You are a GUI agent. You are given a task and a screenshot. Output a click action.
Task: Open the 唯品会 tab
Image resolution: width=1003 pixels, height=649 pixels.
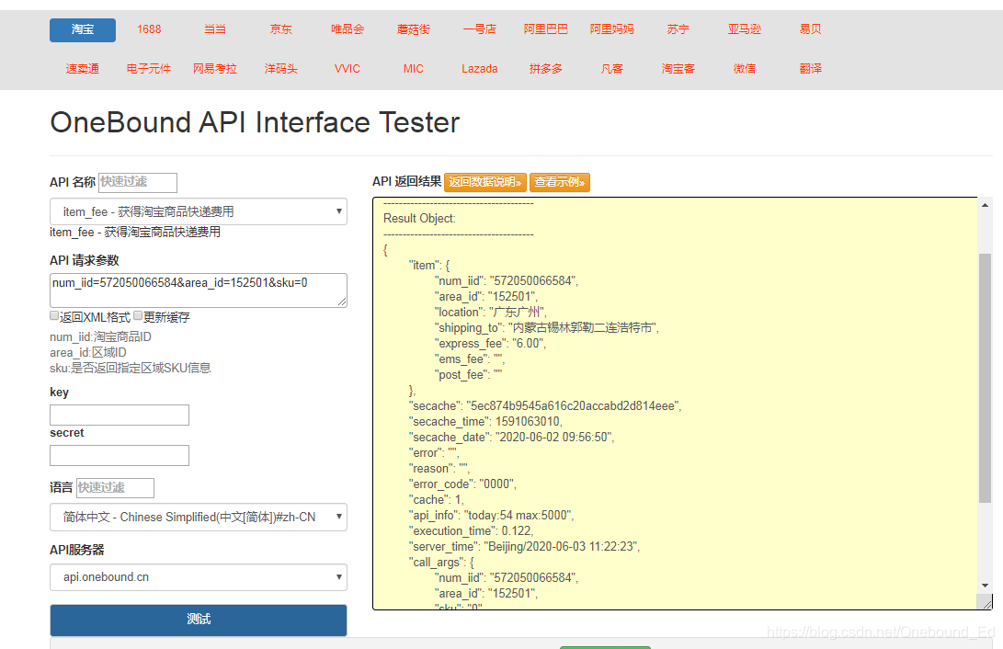(x=348, y=30)
